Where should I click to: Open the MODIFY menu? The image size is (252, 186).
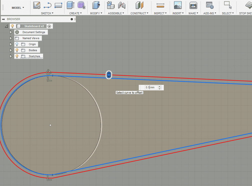tap(96, 13)
